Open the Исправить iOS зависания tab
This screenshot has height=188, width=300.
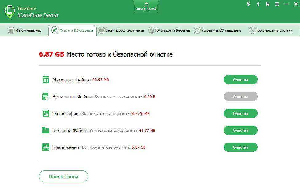click(x=217, y=30)
